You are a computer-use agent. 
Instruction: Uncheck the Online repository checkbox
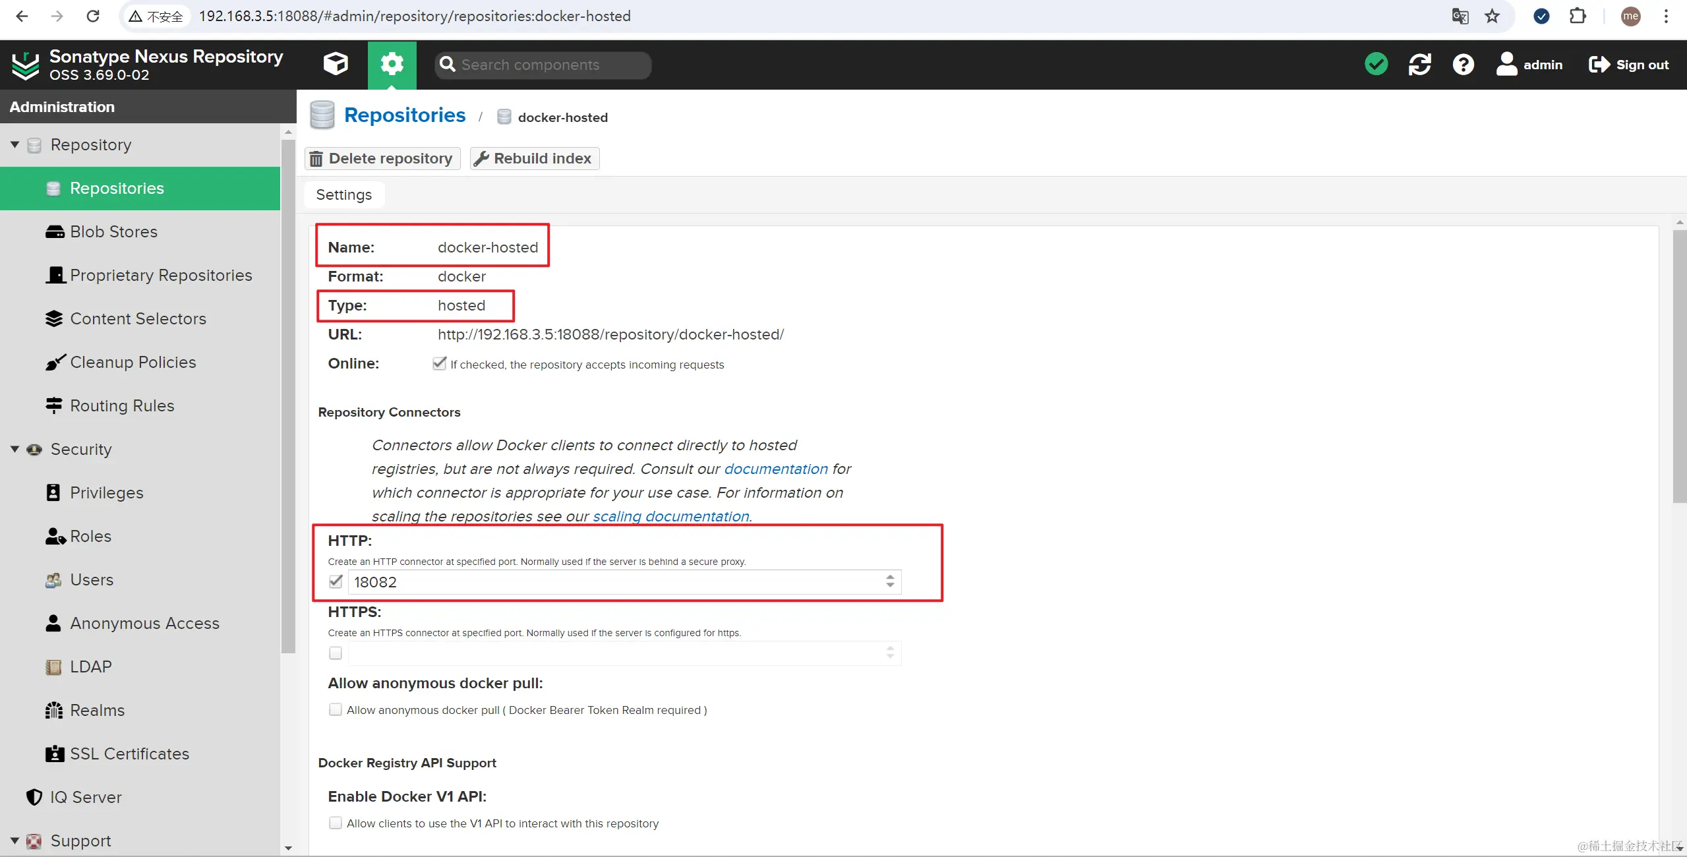(x=439, y=363)
